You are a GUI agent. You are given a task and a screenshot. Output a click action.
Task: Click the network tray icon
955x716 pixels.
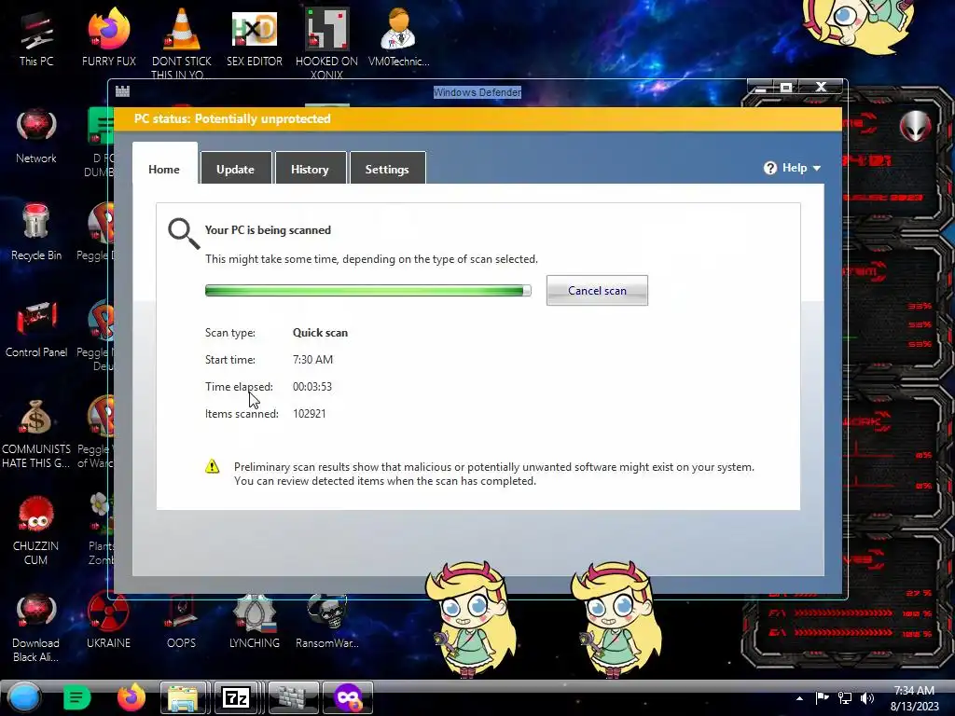pyautogui.click(x=845, y=698)
